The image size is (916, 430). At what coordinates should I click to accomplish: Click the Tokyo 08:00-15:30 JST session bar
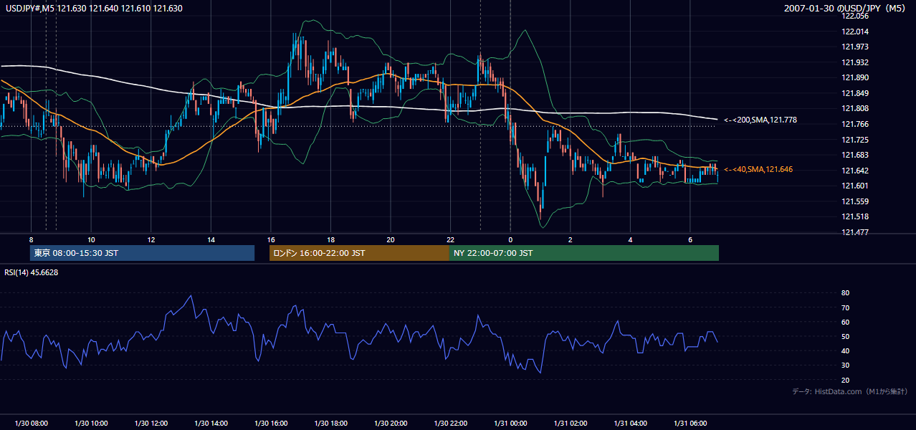(x=143, y=253)
